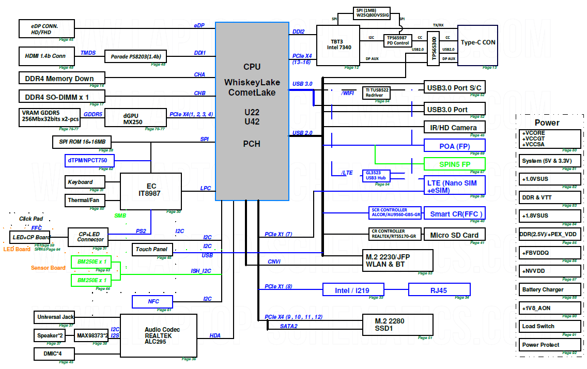Click the Power section heading
This screenshot has width=587, height=369.
pos(547,123)
